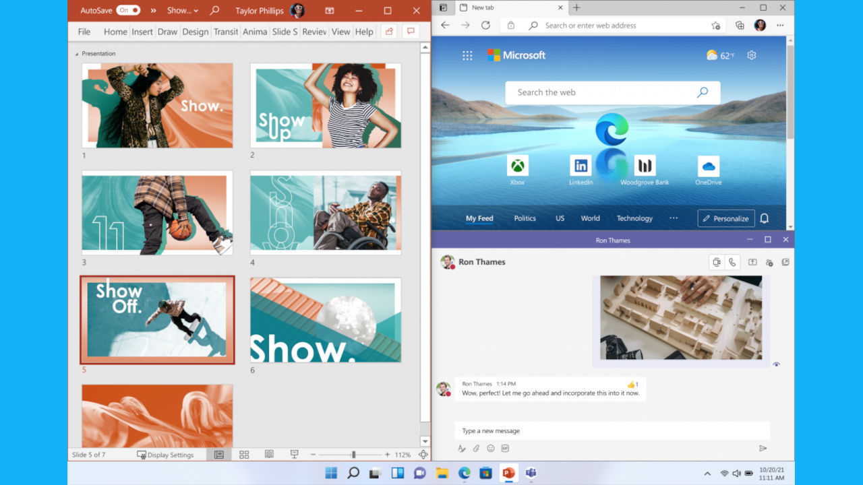This screenshot has width=863, height=485.
Task: Open the Woodgrove Bank quick link
Action: tap(645, 170)
